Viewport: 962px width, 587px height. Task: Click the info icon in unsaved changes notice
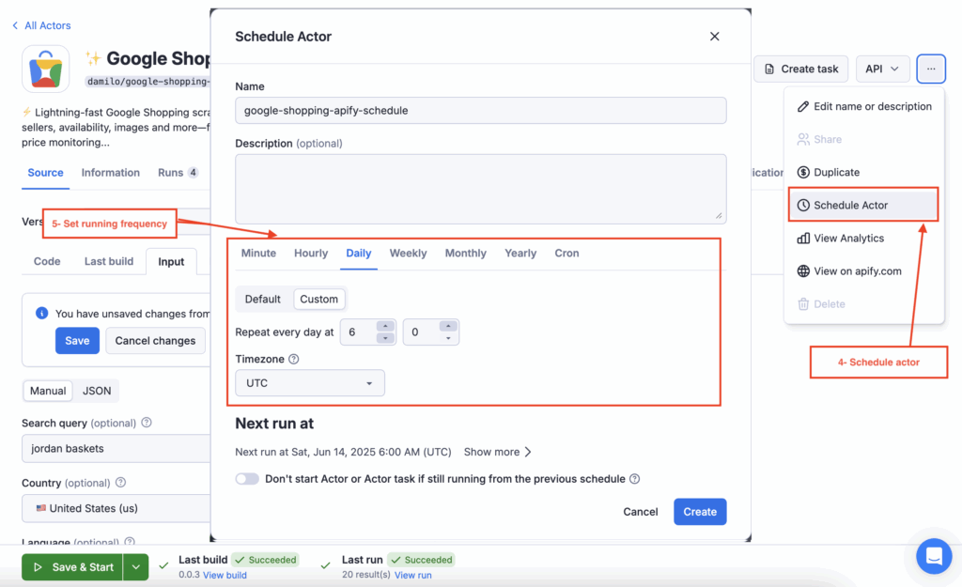(41, 313)
